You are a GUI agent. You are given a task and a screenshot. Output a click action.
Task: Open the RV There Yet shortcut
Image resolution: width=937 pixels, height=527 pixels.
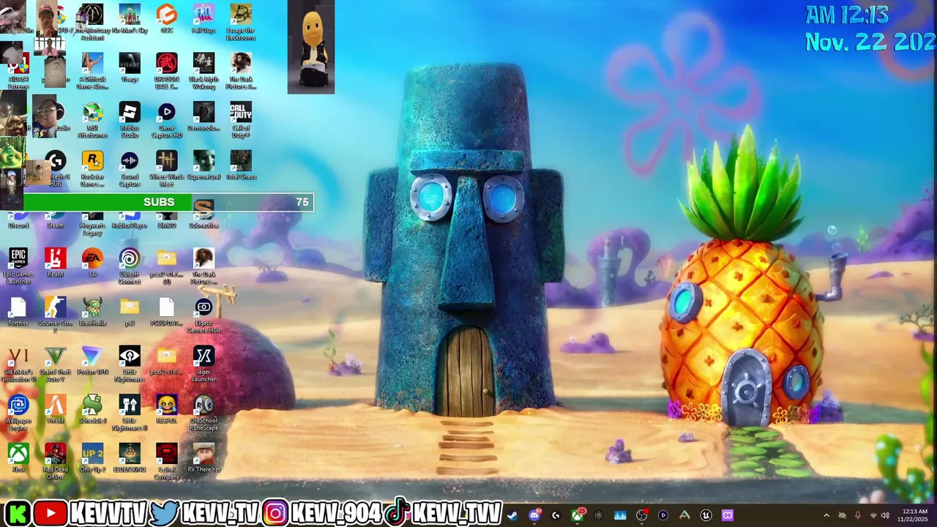click(204, 458)
